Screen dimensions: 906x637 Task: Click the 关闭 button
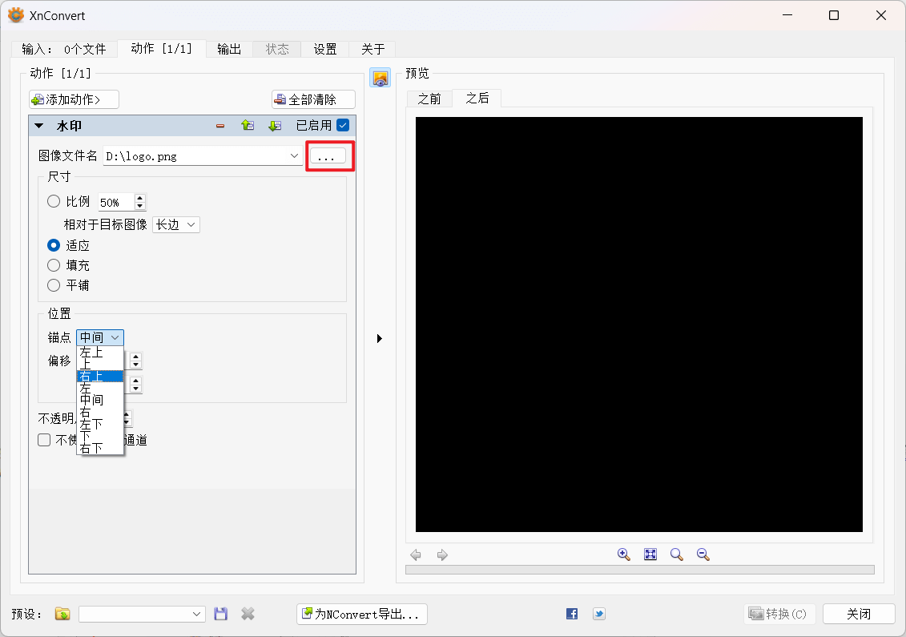coord(859,614)
